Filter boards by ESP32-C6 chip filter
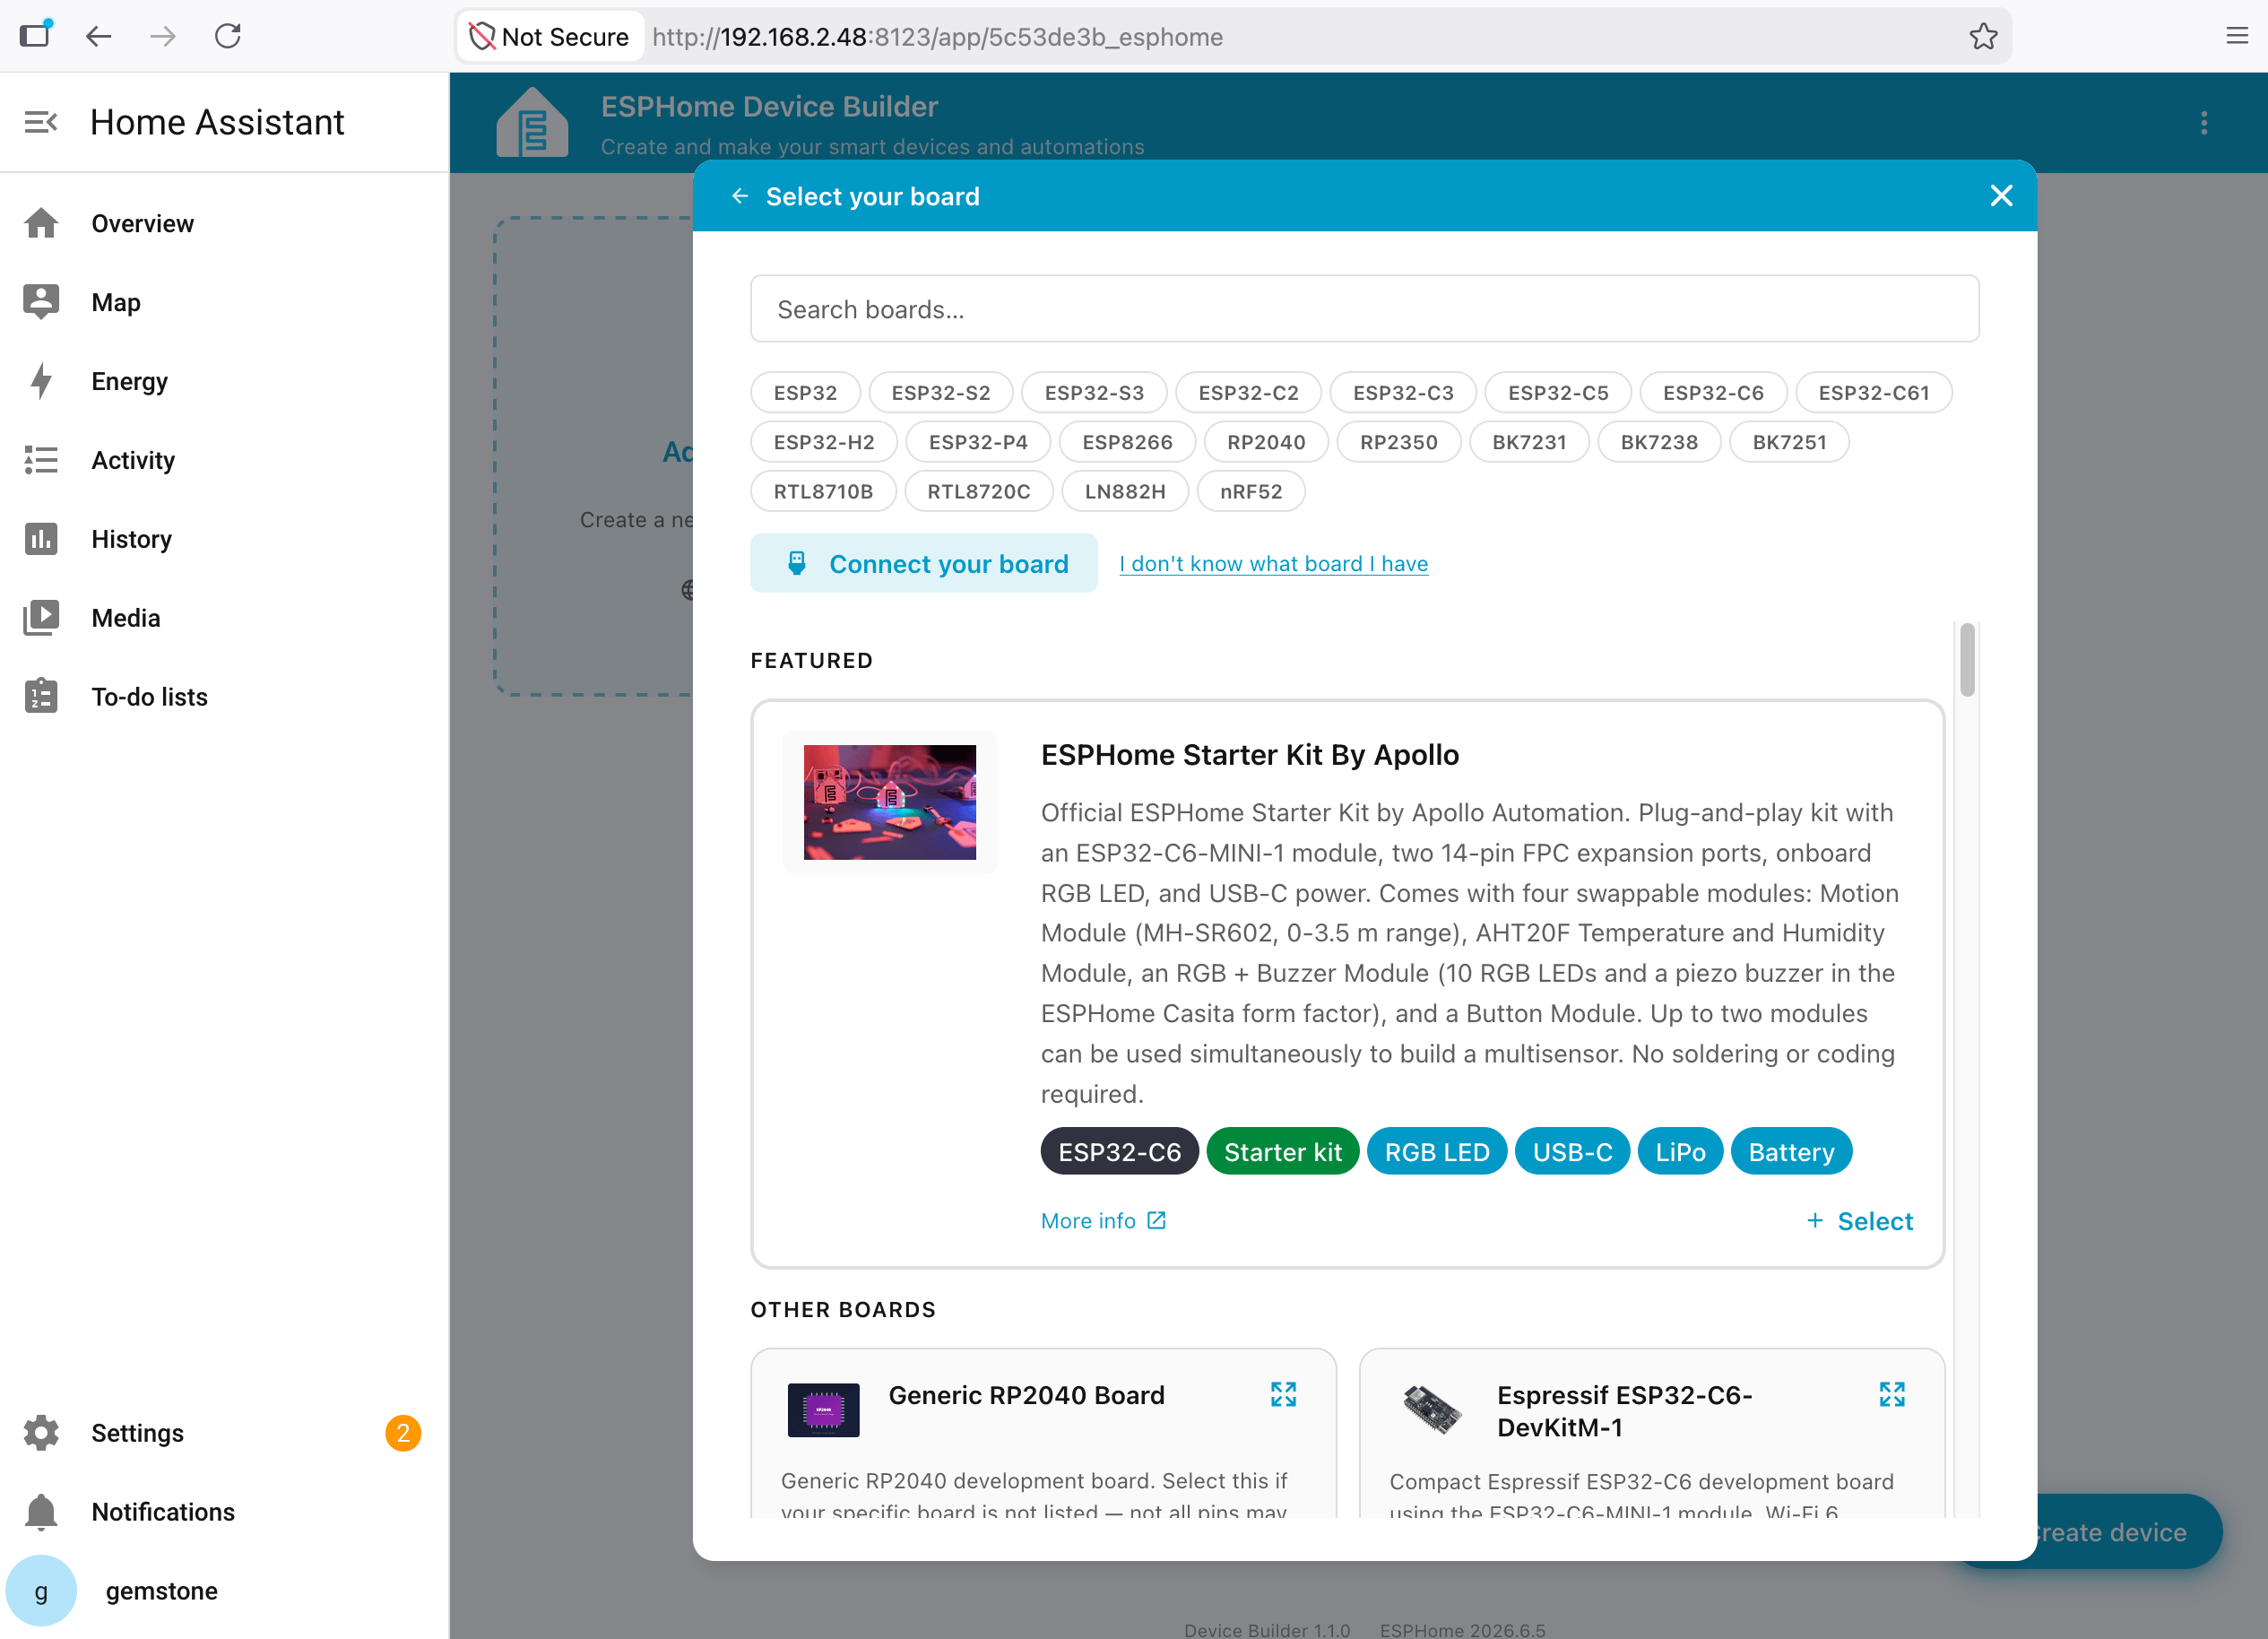 1713,393
